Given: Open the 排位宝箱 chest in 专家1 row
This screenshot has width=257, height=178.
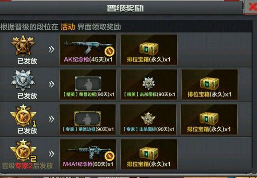Looking at the screenshot, I should pos(209,119).
